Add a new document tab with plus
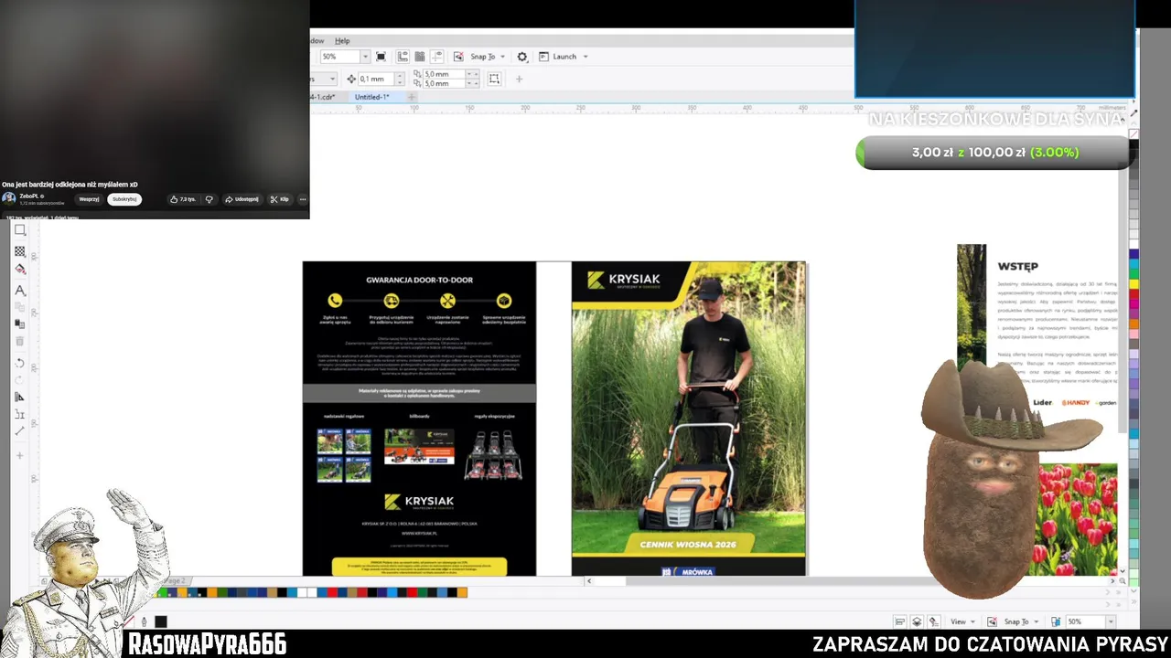Image resolution: width=1171 pixels, height=658 pixels. tap(412, 97)
